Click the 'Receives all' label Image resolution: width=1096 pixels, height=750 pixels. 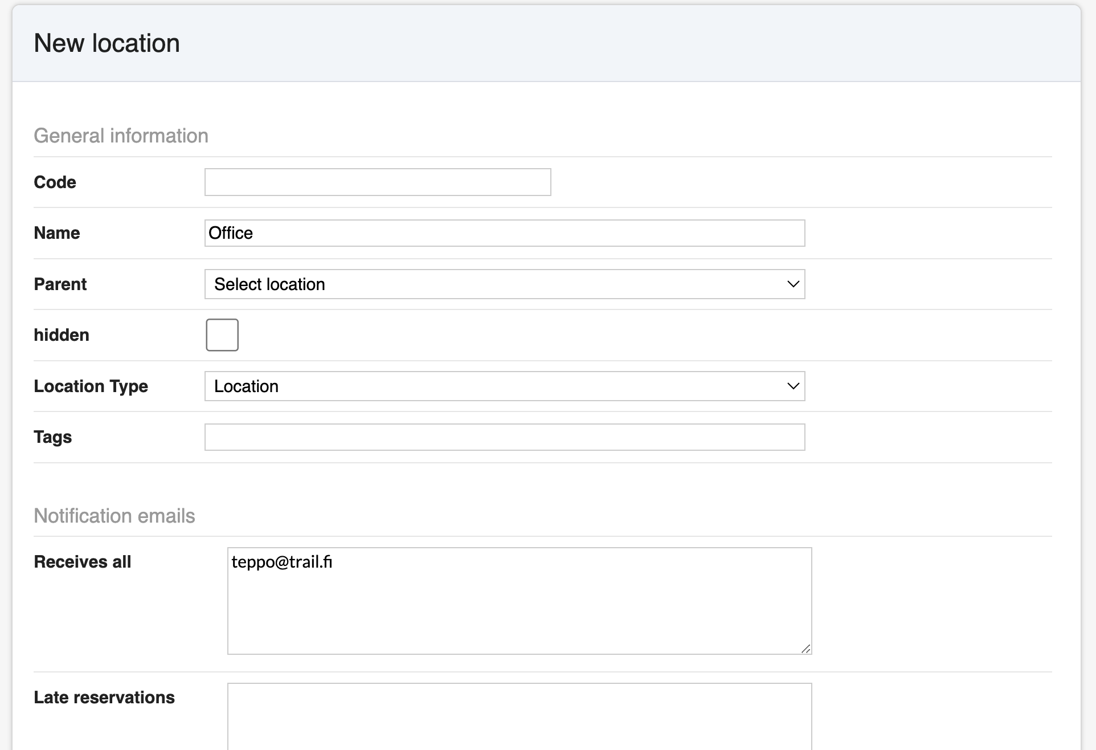pyautogui.click(x=83, y=562)
